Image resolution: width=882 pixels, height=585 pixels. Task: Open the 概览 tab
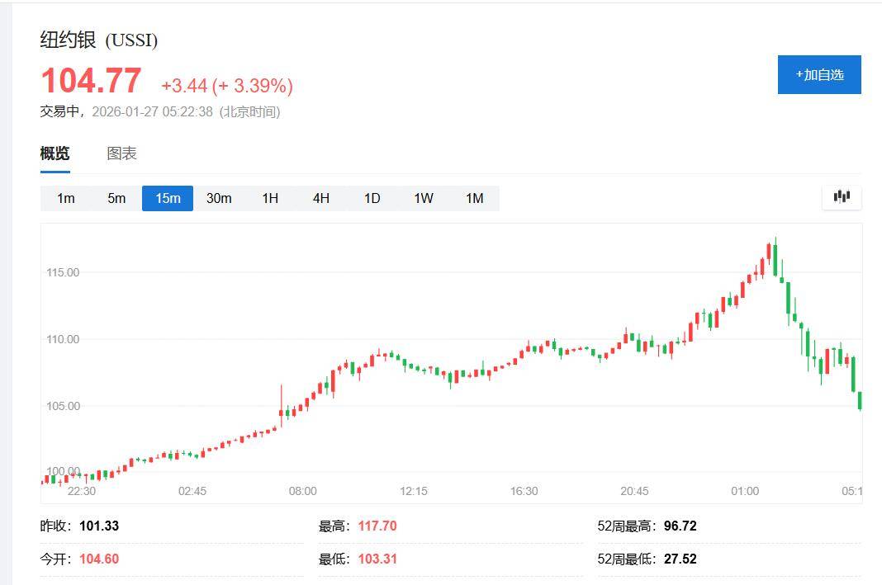point(55,153)
